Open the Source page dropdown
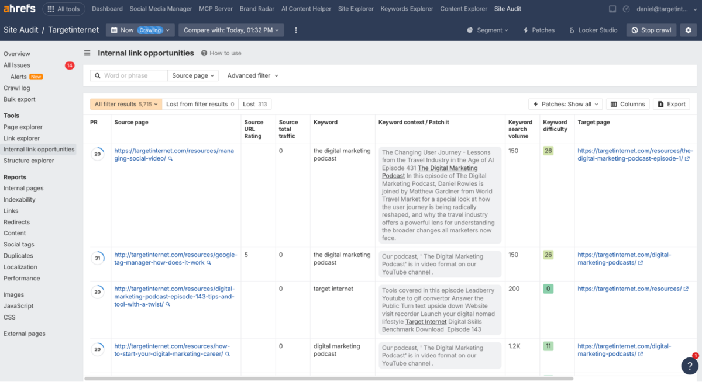This screenshot has height=382, width=702. (x=193, y=75)
